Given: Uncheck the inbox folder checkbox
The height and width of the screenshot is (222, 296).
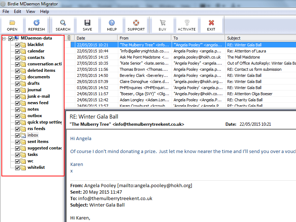Looking at the screenshot, I should (17, 135).
